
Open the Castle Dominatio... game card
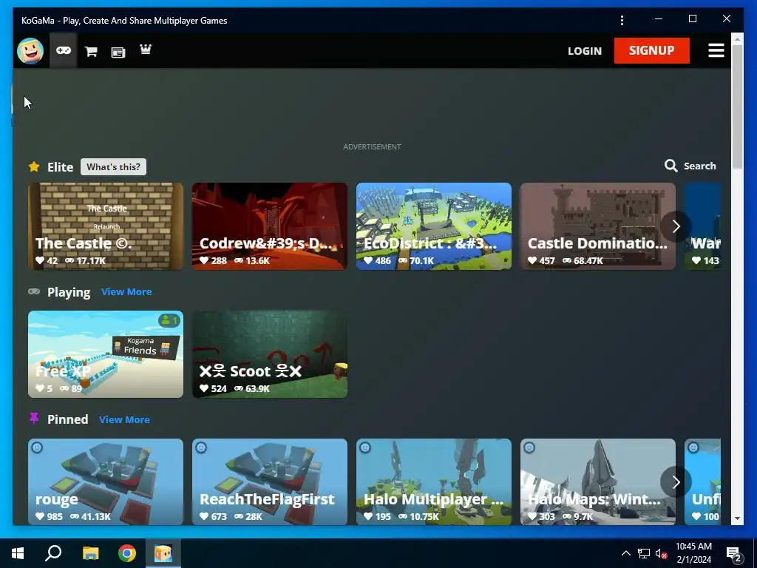coord(598,226)
